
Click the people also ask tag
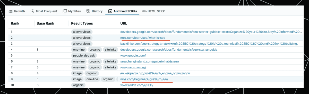[84, 56]
